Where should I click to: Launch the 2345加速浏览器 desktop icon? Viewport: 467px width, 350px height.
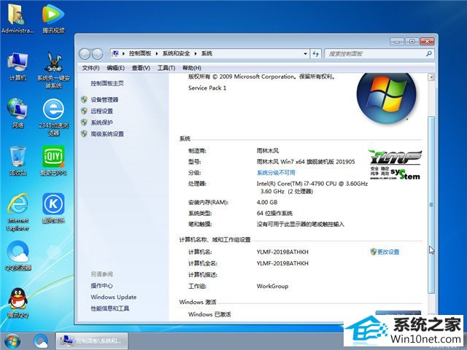[53, 117]
